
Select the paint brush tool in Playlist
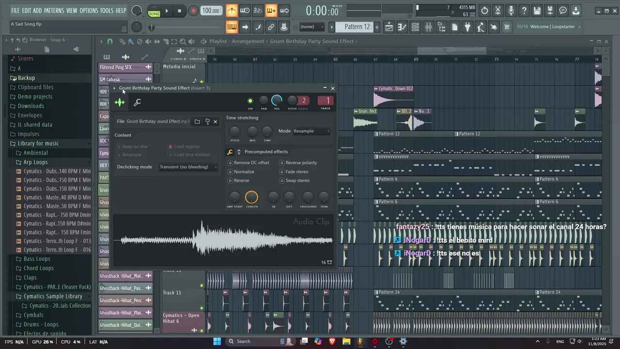131,42
